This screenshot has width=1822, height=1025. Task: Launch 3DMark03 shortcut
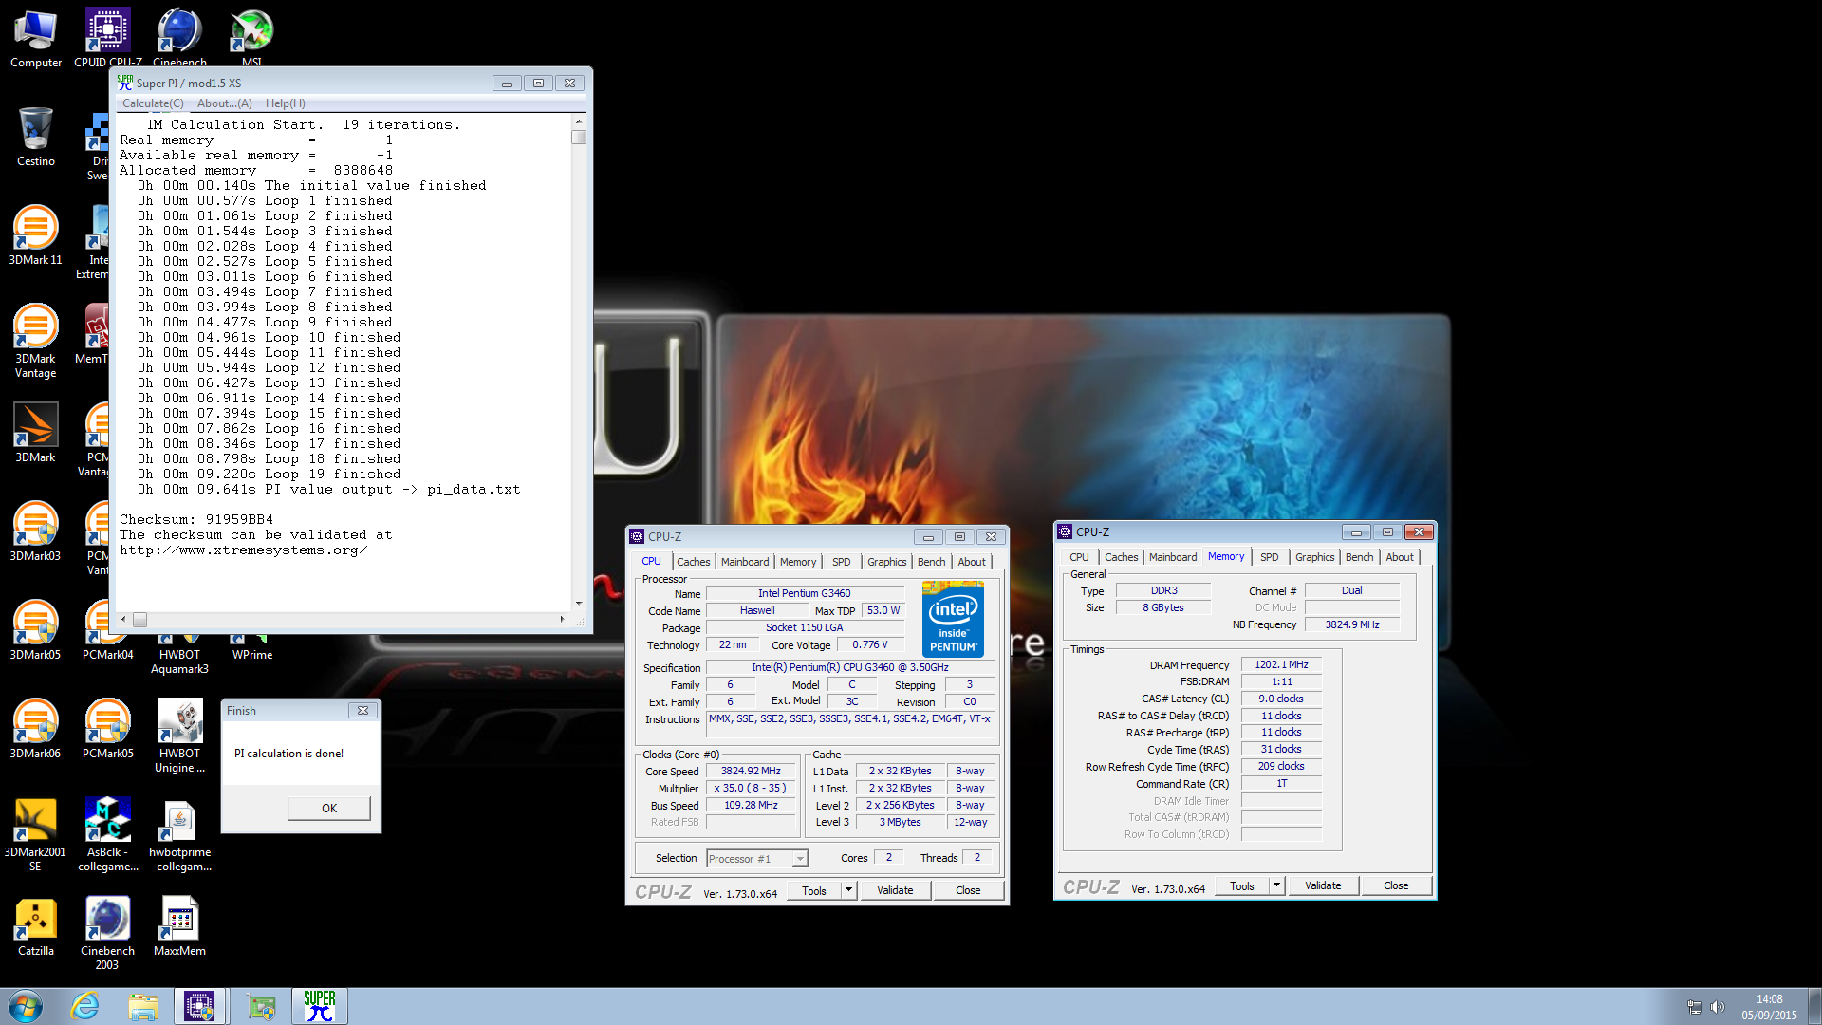36,532
